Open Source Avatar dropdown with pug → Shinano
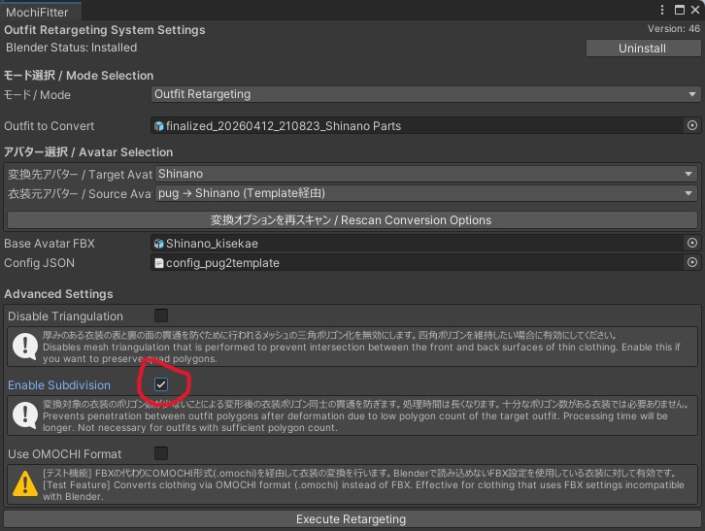 [x=426, y=193]
